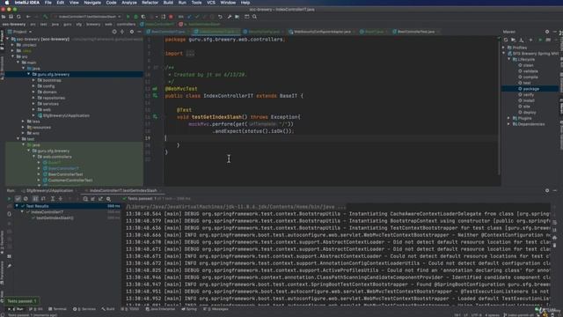Switch to the SfgBreweryUiApplication run tab

49,190
